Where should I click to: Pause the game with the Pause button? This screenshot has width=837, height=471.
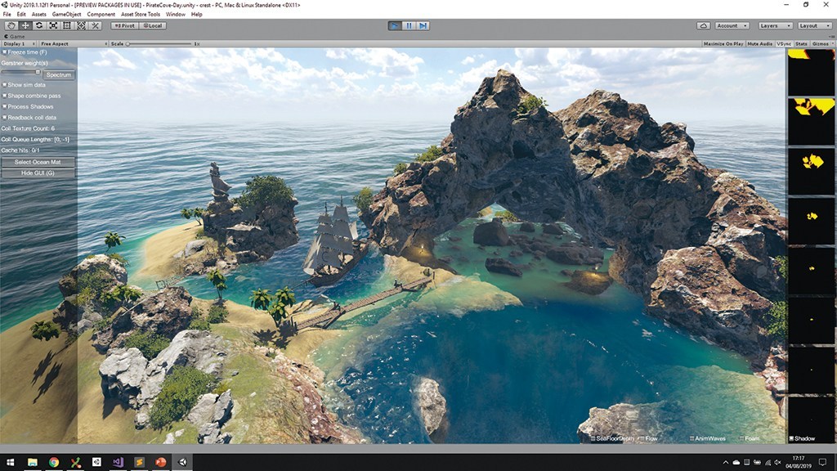pos(409,25)
